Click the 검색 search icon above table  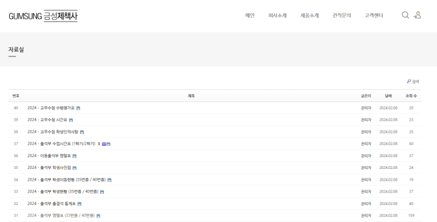coord(413,81)
